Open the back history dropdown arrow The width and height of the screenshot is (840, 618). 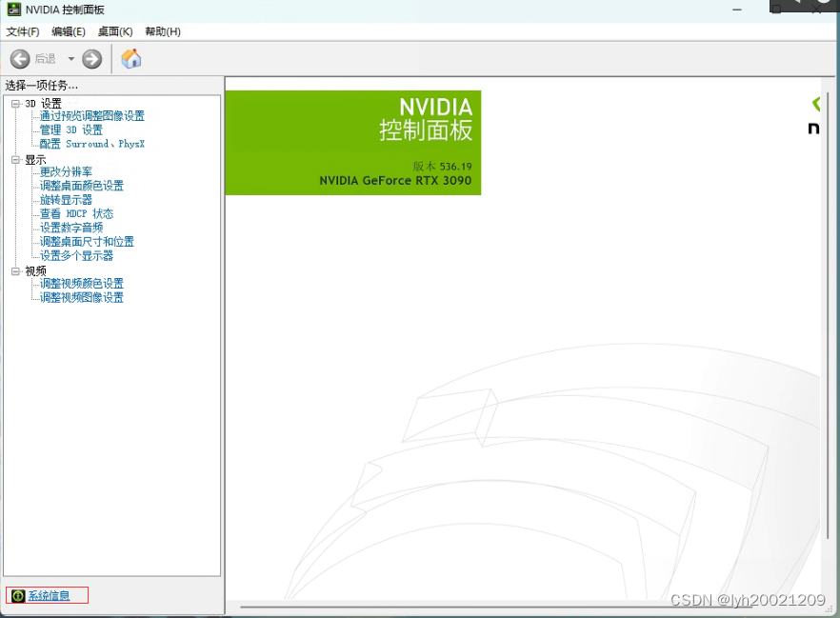tap(70, 59)
